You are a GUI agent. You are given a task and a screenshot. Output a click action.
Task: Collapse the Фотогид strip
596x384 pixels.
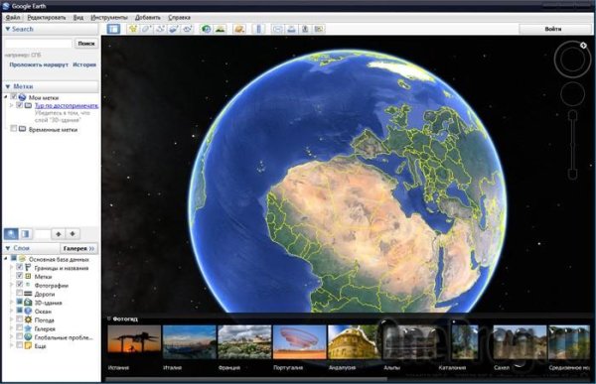coord(108,320)
